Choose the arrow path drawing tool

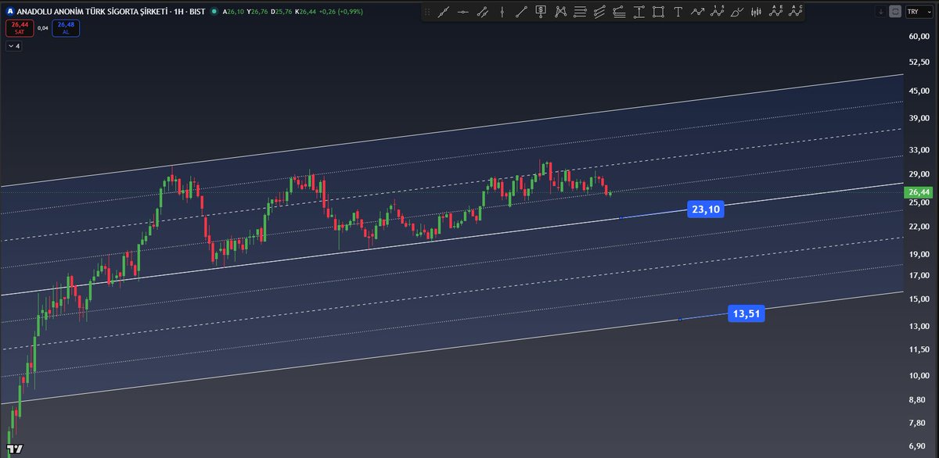697,12
